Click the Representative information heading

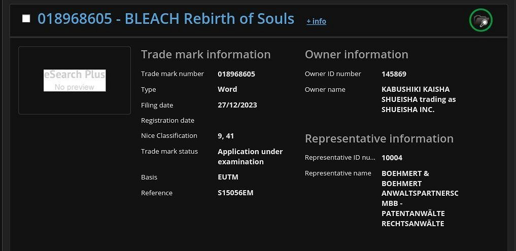tap(379, 138)
